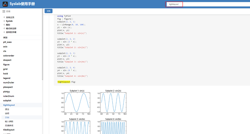Click the title("Subplot 4: sin(8x)") code line
Image resolution: width=250 pixels, height=134 pixels.
click(x=73, y=76)
